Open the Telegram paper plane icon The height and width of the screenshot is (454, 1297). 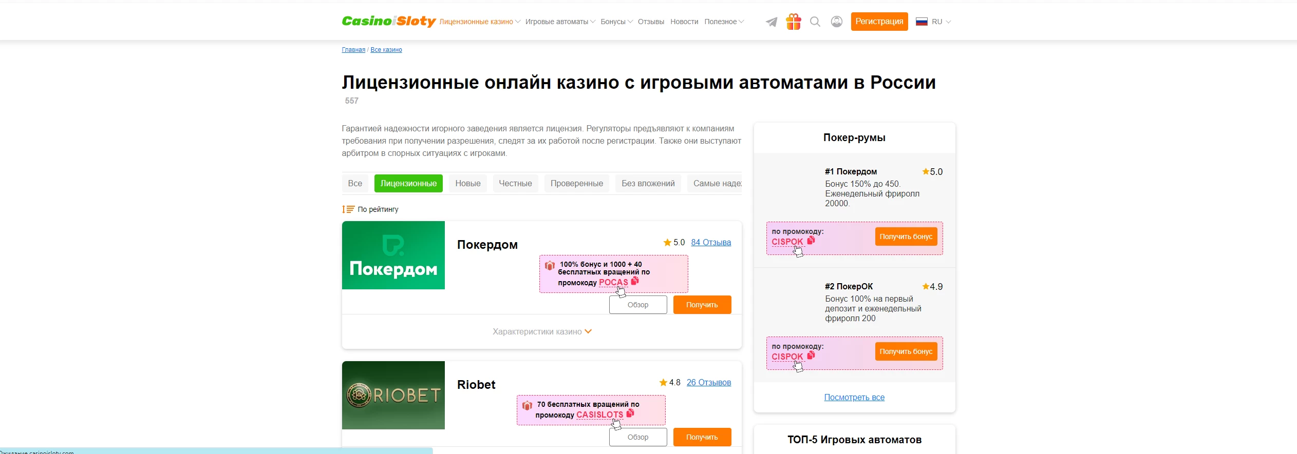point(772,22)
